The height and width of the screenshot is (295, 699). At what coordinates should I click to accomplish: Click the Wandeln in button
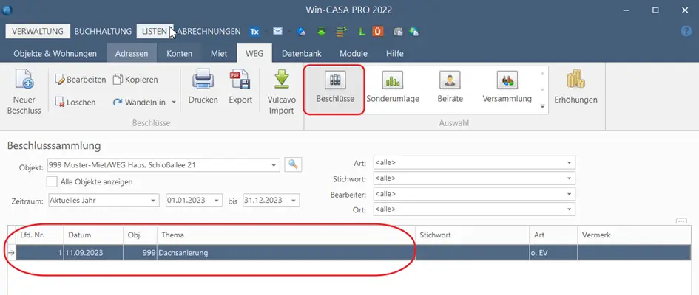click(138, 103)
